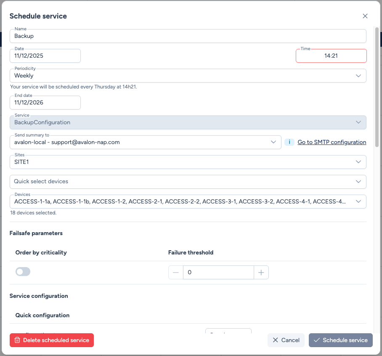Click the Date field 11/12/2025
382x356 pixels.
[45, 56]
